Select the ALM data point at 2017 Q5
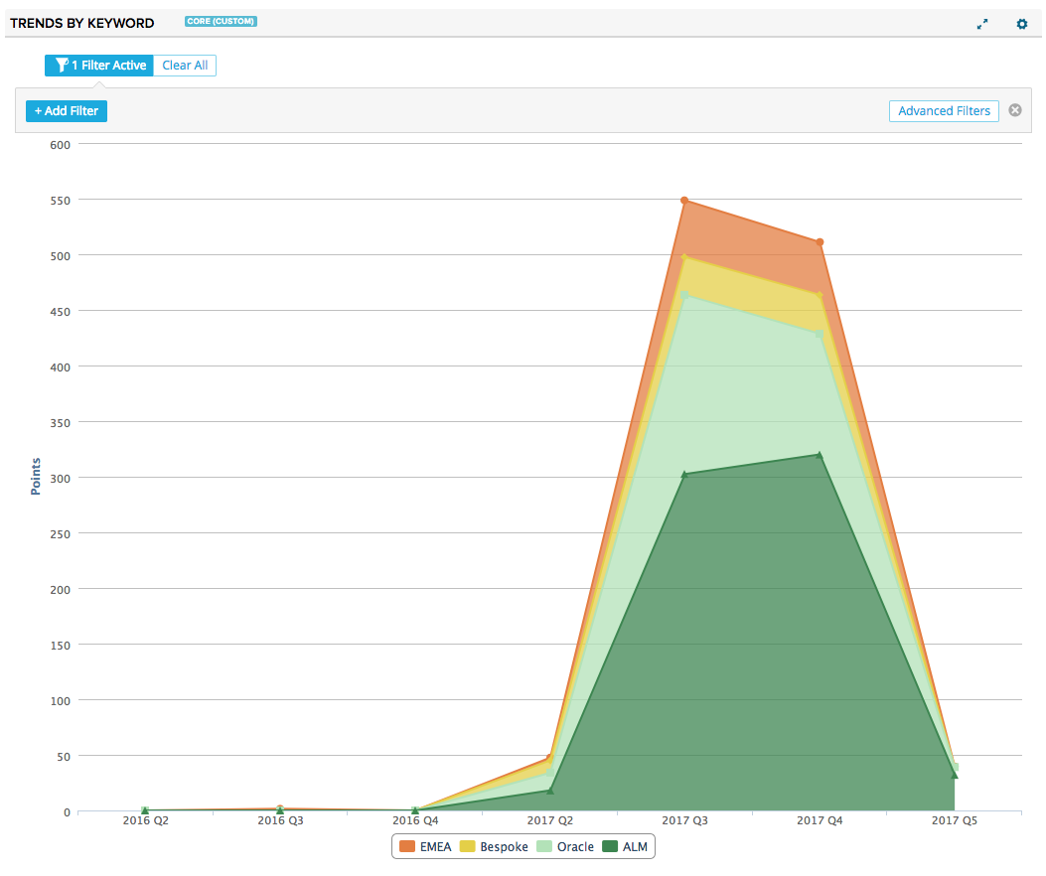 (955, 776)
